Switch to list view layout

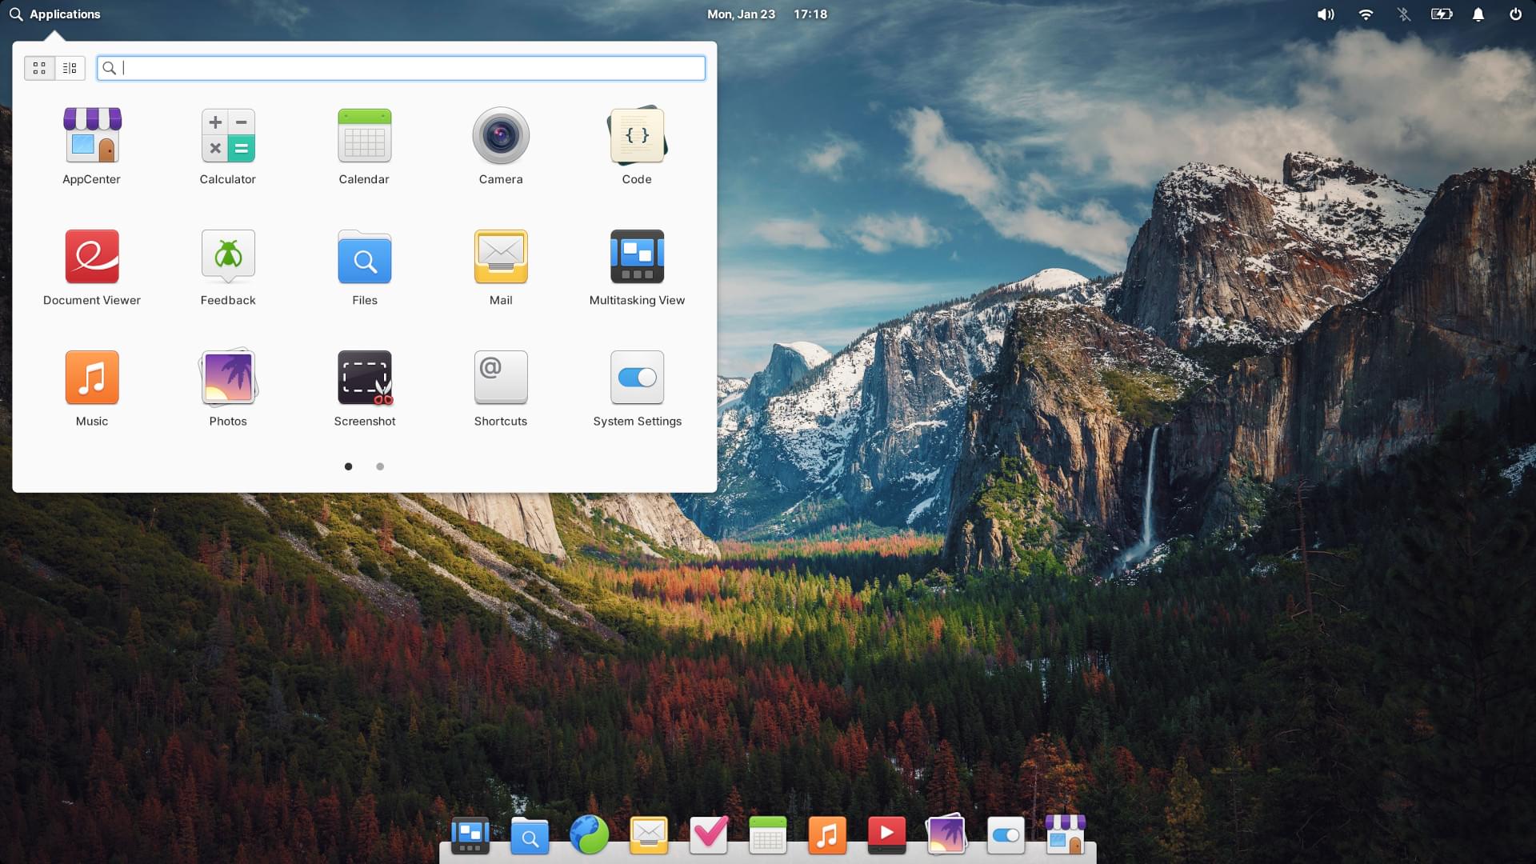70,66
